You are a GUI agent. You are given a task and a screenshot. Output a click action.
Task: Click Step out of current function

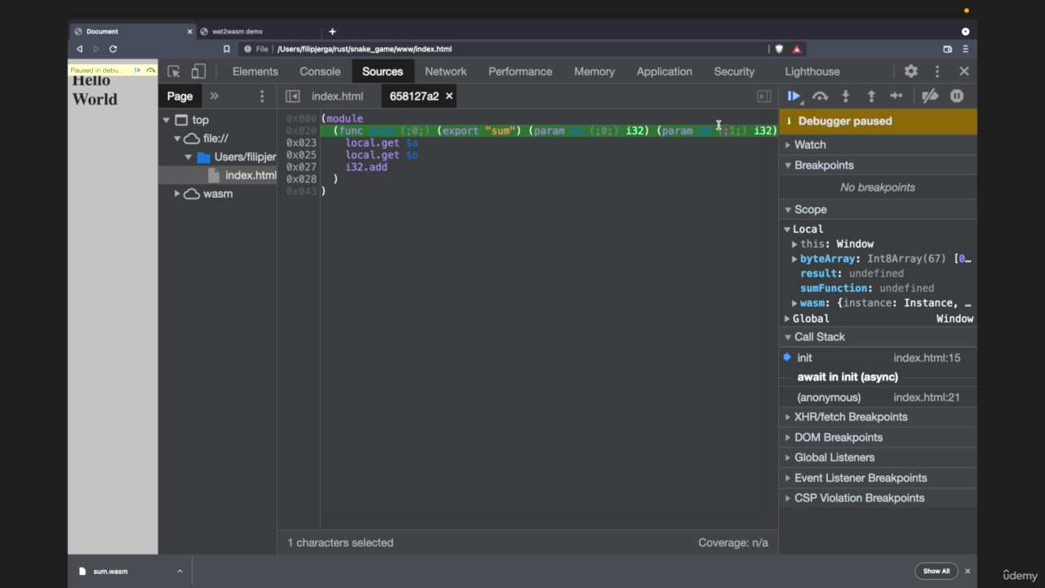click(871, 96)
